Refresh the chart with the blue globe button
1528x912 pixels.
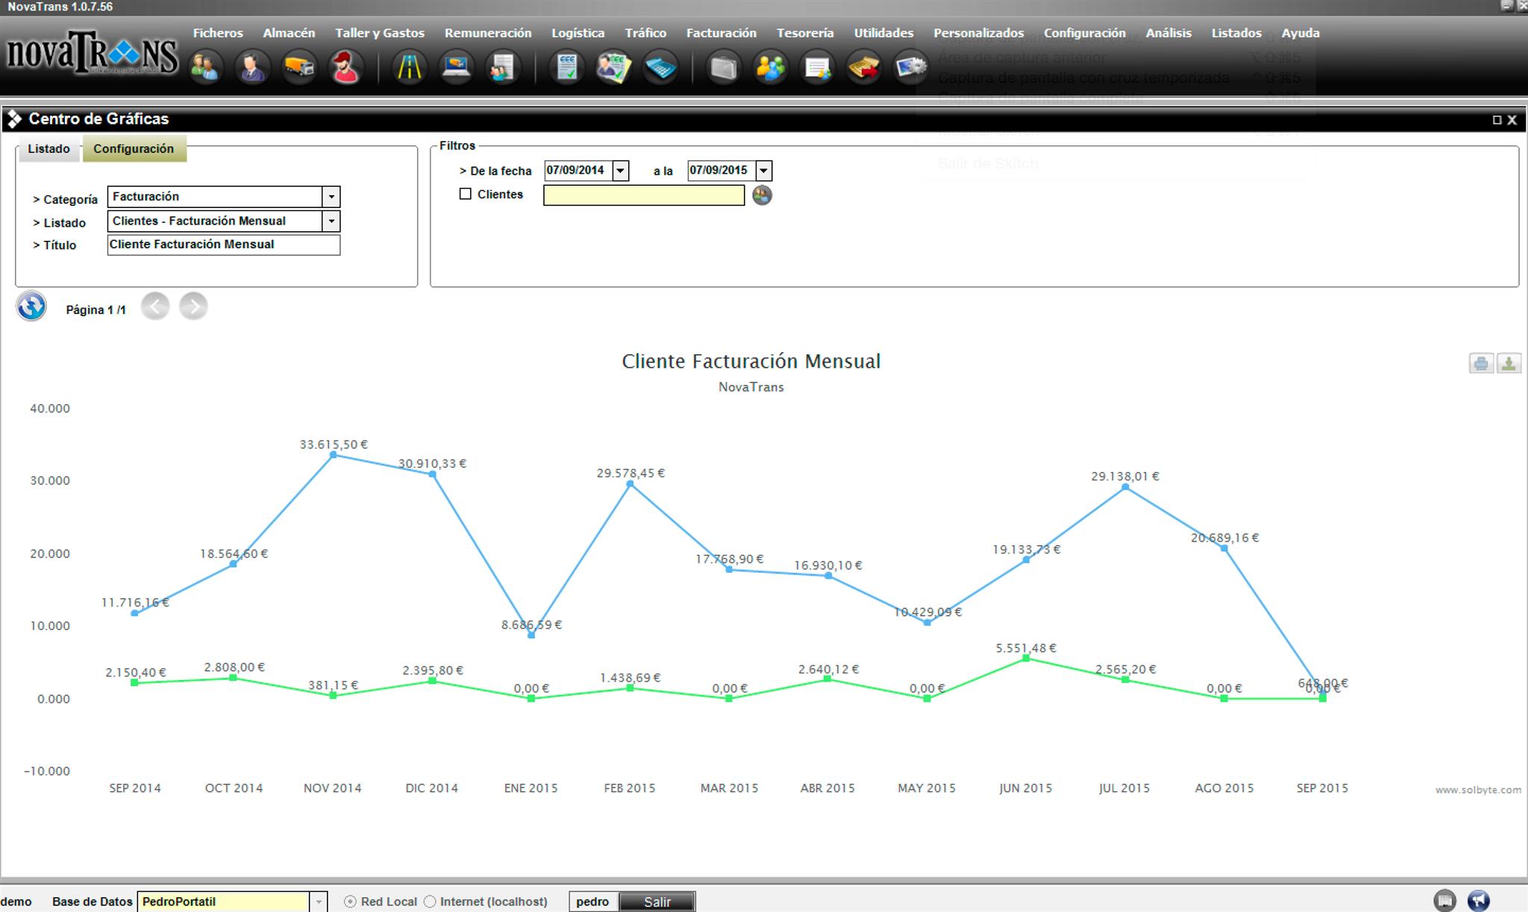coord(31,306)
